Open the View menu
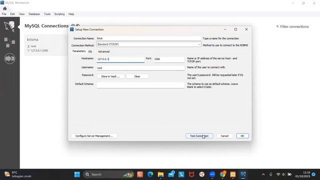Screen dimensions: 320x180 point(21,14)
